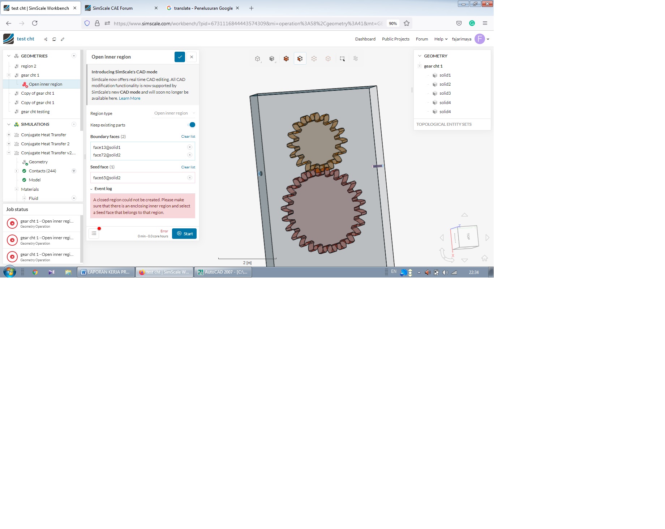The height and width of the screenshot is (529, 665).
Task: Remove face65@solid2 seed face
Action: pyautogui.click(x=189, y=177)
